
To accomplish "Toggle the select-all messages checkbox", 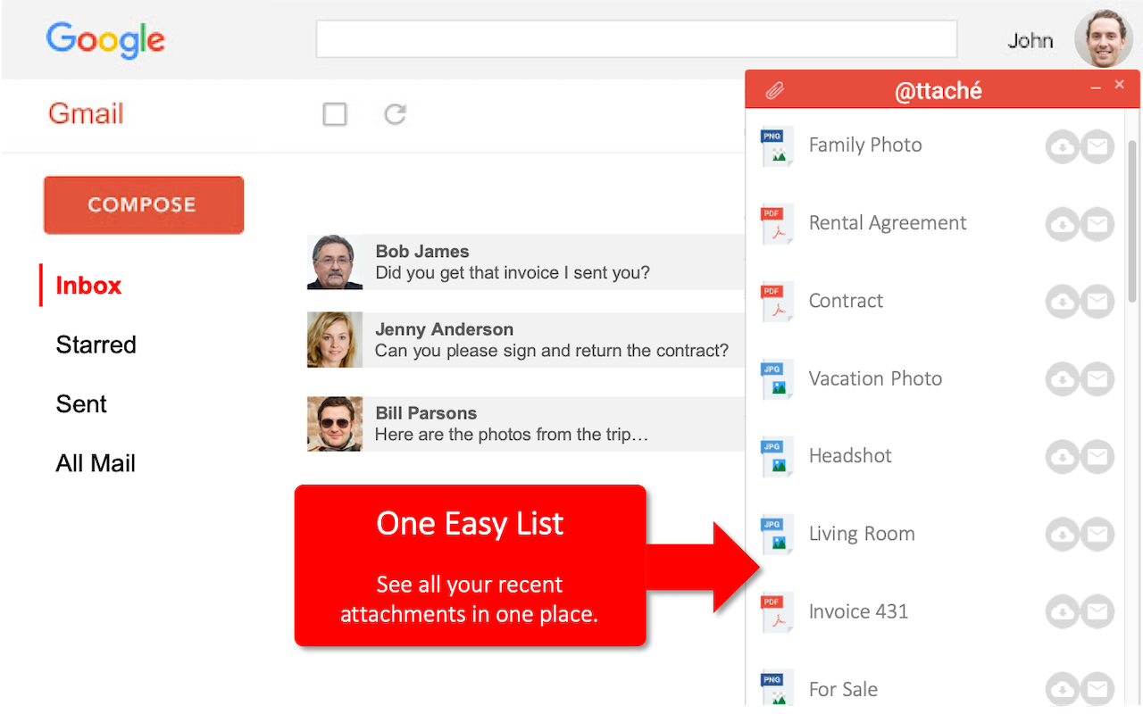I will (x=335, y=114).
